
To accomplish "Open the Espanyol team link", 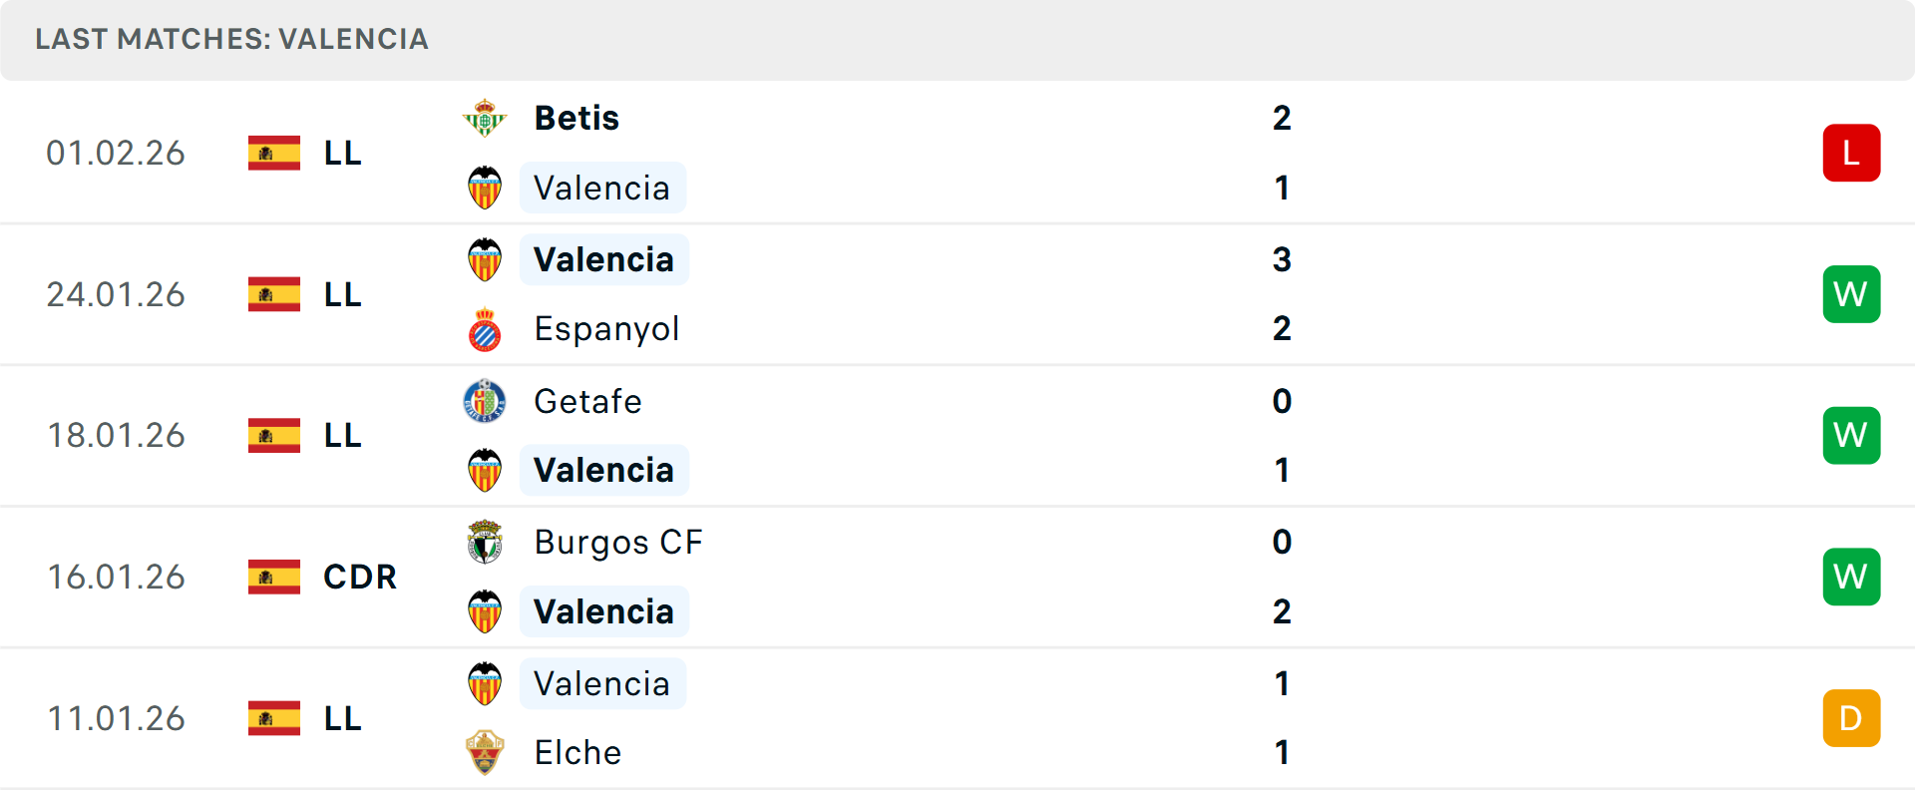I will point(606,329).
